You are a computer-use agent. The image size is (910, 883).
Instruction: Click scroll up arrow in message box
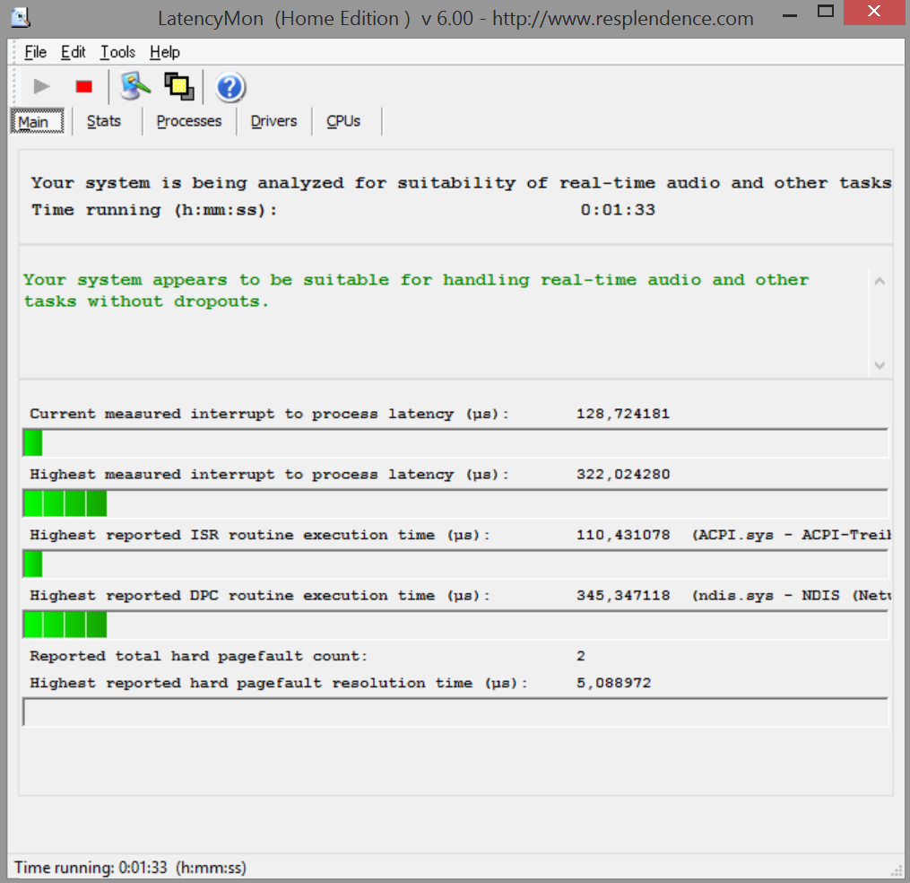(880, 281)
